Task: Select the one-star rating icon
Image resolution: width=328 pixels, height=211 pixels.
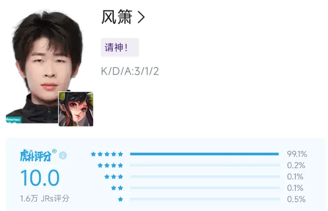Action: point(121,199)
